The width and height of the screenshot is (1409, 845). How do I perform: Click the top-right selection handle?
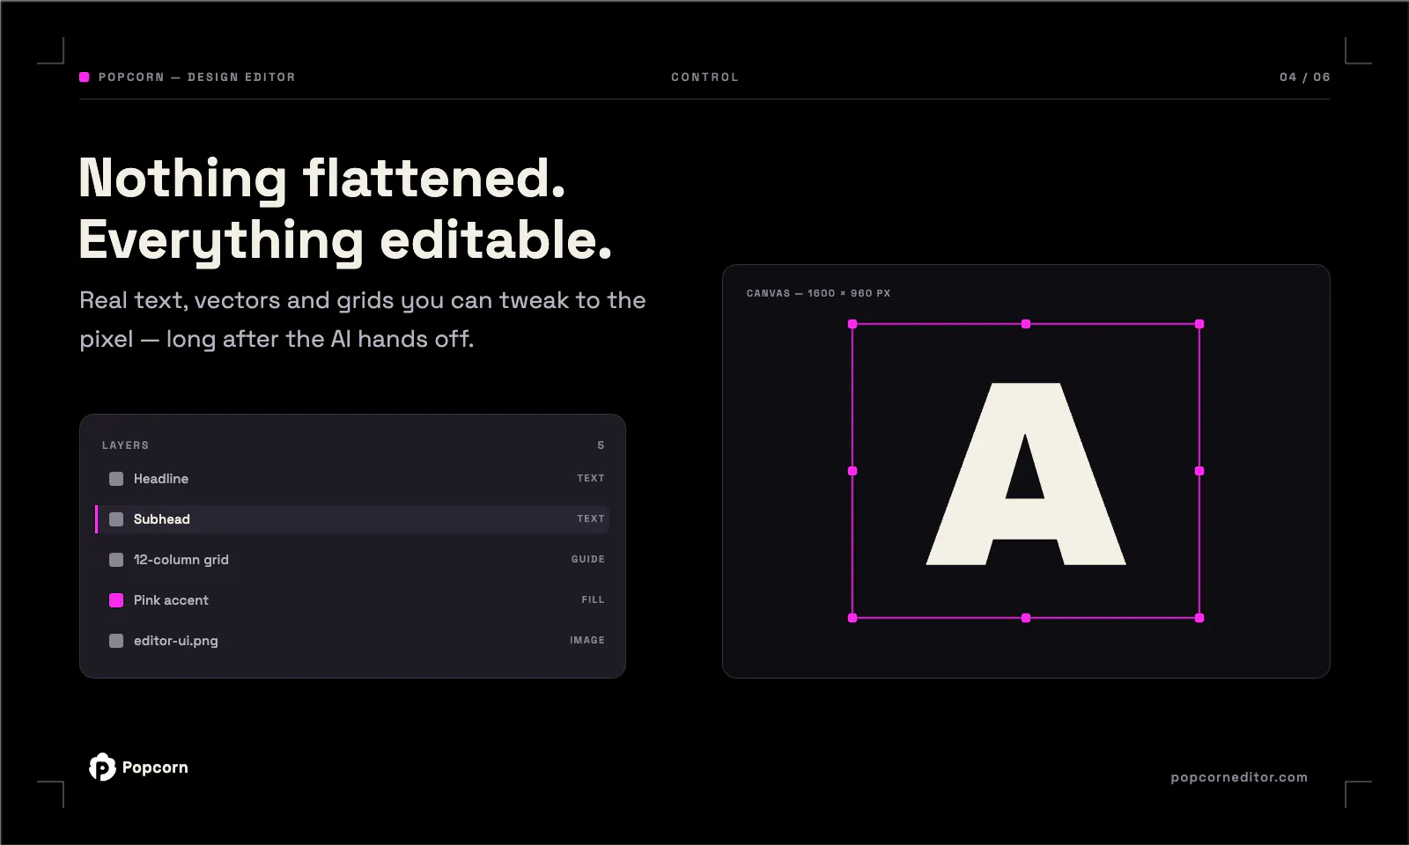(x=1199, y=324)
